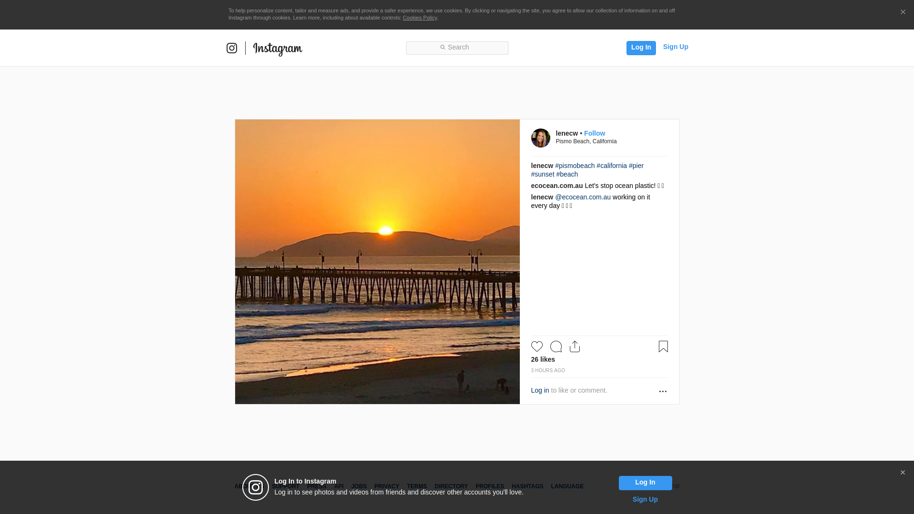Image resolution: width=914 pixels, height=514 pixels.
Task: Open the Cookies Policy link
Action: (419, 18)
